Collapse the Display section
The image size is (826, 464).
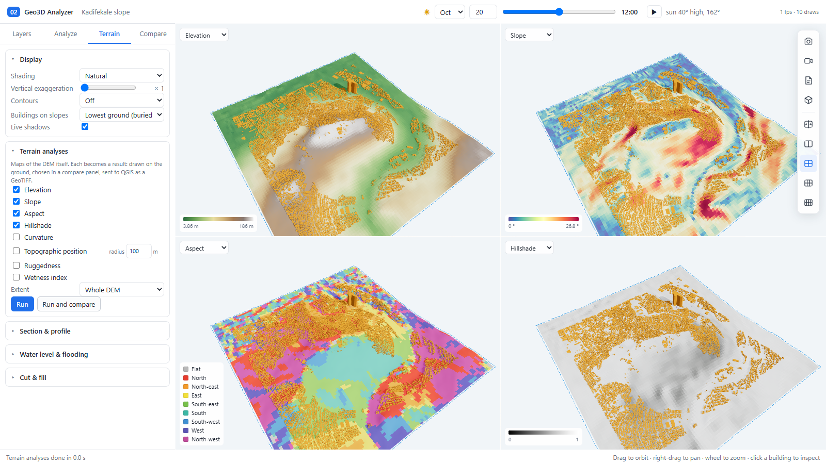(x=87, y=59)
